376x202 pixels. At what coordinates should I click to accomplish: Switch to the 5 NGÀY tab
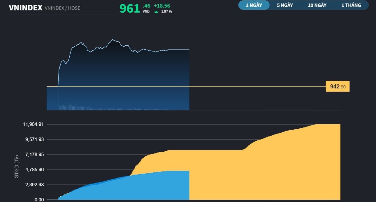point(285,5)
